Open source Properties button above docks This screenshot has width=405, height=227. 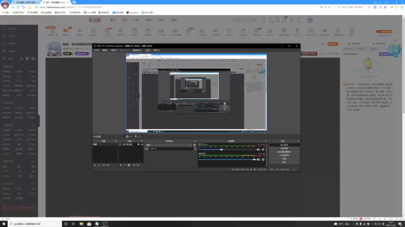click(129, 136)
